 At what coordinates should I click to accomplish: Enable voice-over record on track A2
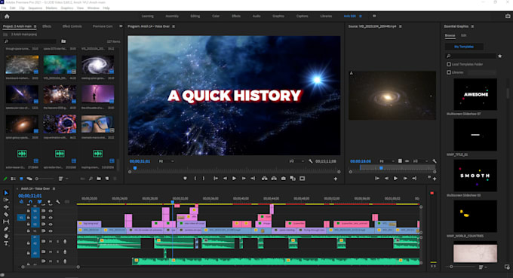65,242
